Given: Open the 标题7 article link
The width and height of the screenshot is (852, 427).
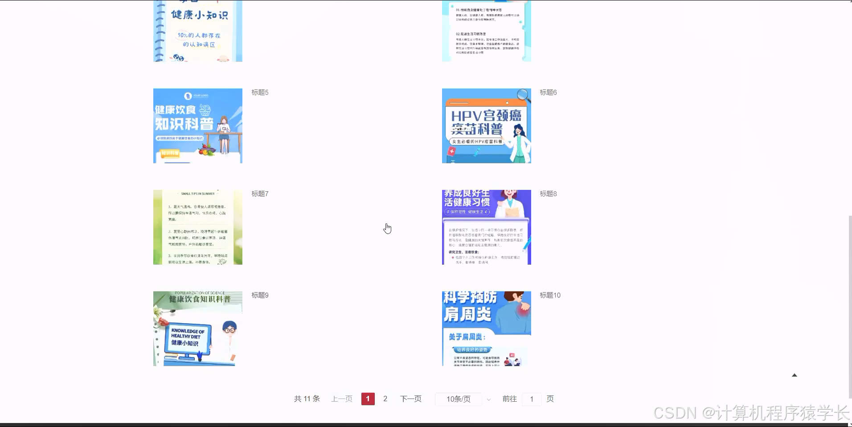Looking at the screenshot, I should (260, 194).
